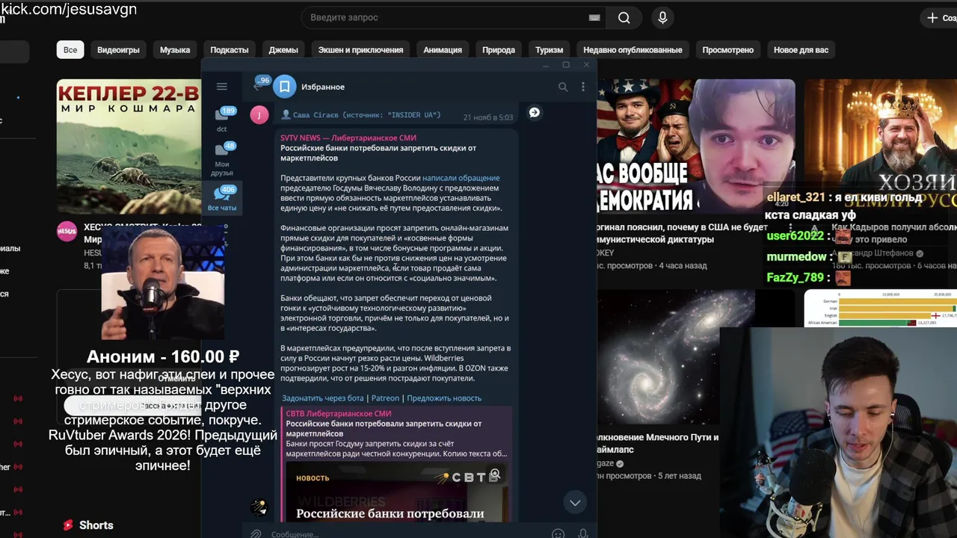Open the Telegram hamburger menu
Screen dimensions: 957x538
221,87
